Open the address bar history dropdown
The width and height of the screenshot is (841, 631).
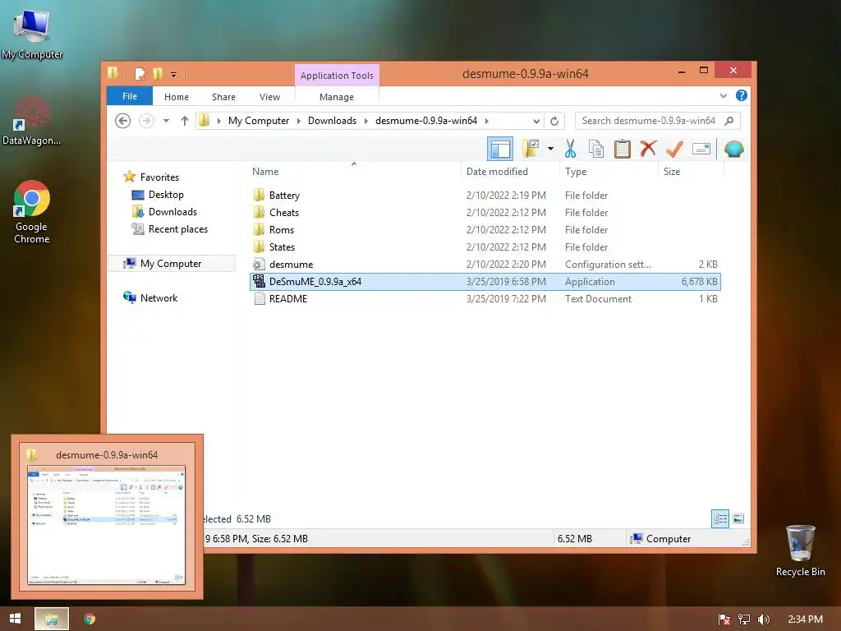point(536,122)
